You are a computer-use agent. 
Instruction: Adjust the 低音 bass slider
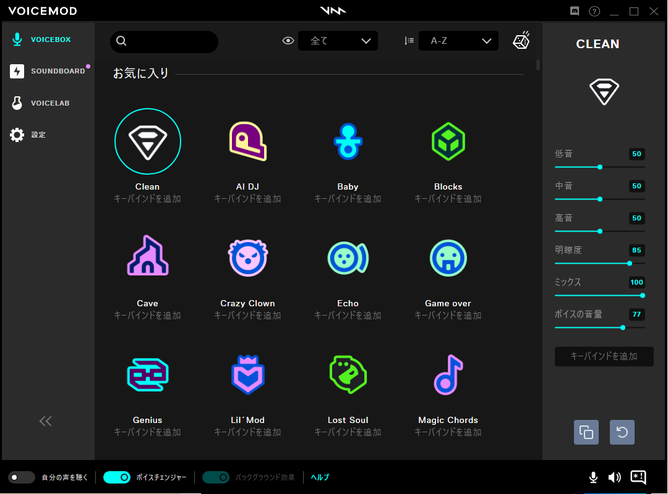coord(600,167)
